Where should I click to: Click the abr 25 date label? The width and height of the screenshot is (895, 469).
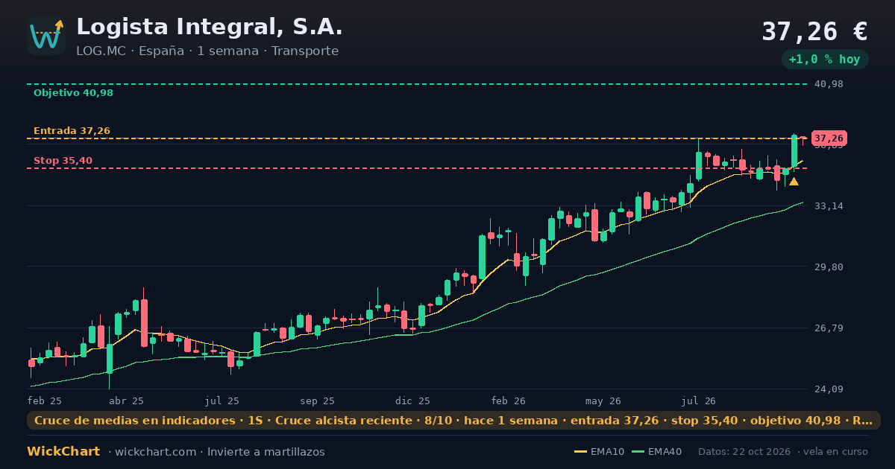click(126, 401)
